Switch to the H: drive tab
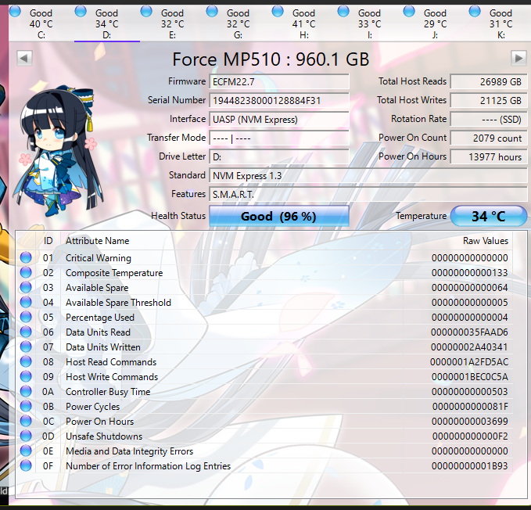Screen dimensions: 531x510 [x=304, y=23]
